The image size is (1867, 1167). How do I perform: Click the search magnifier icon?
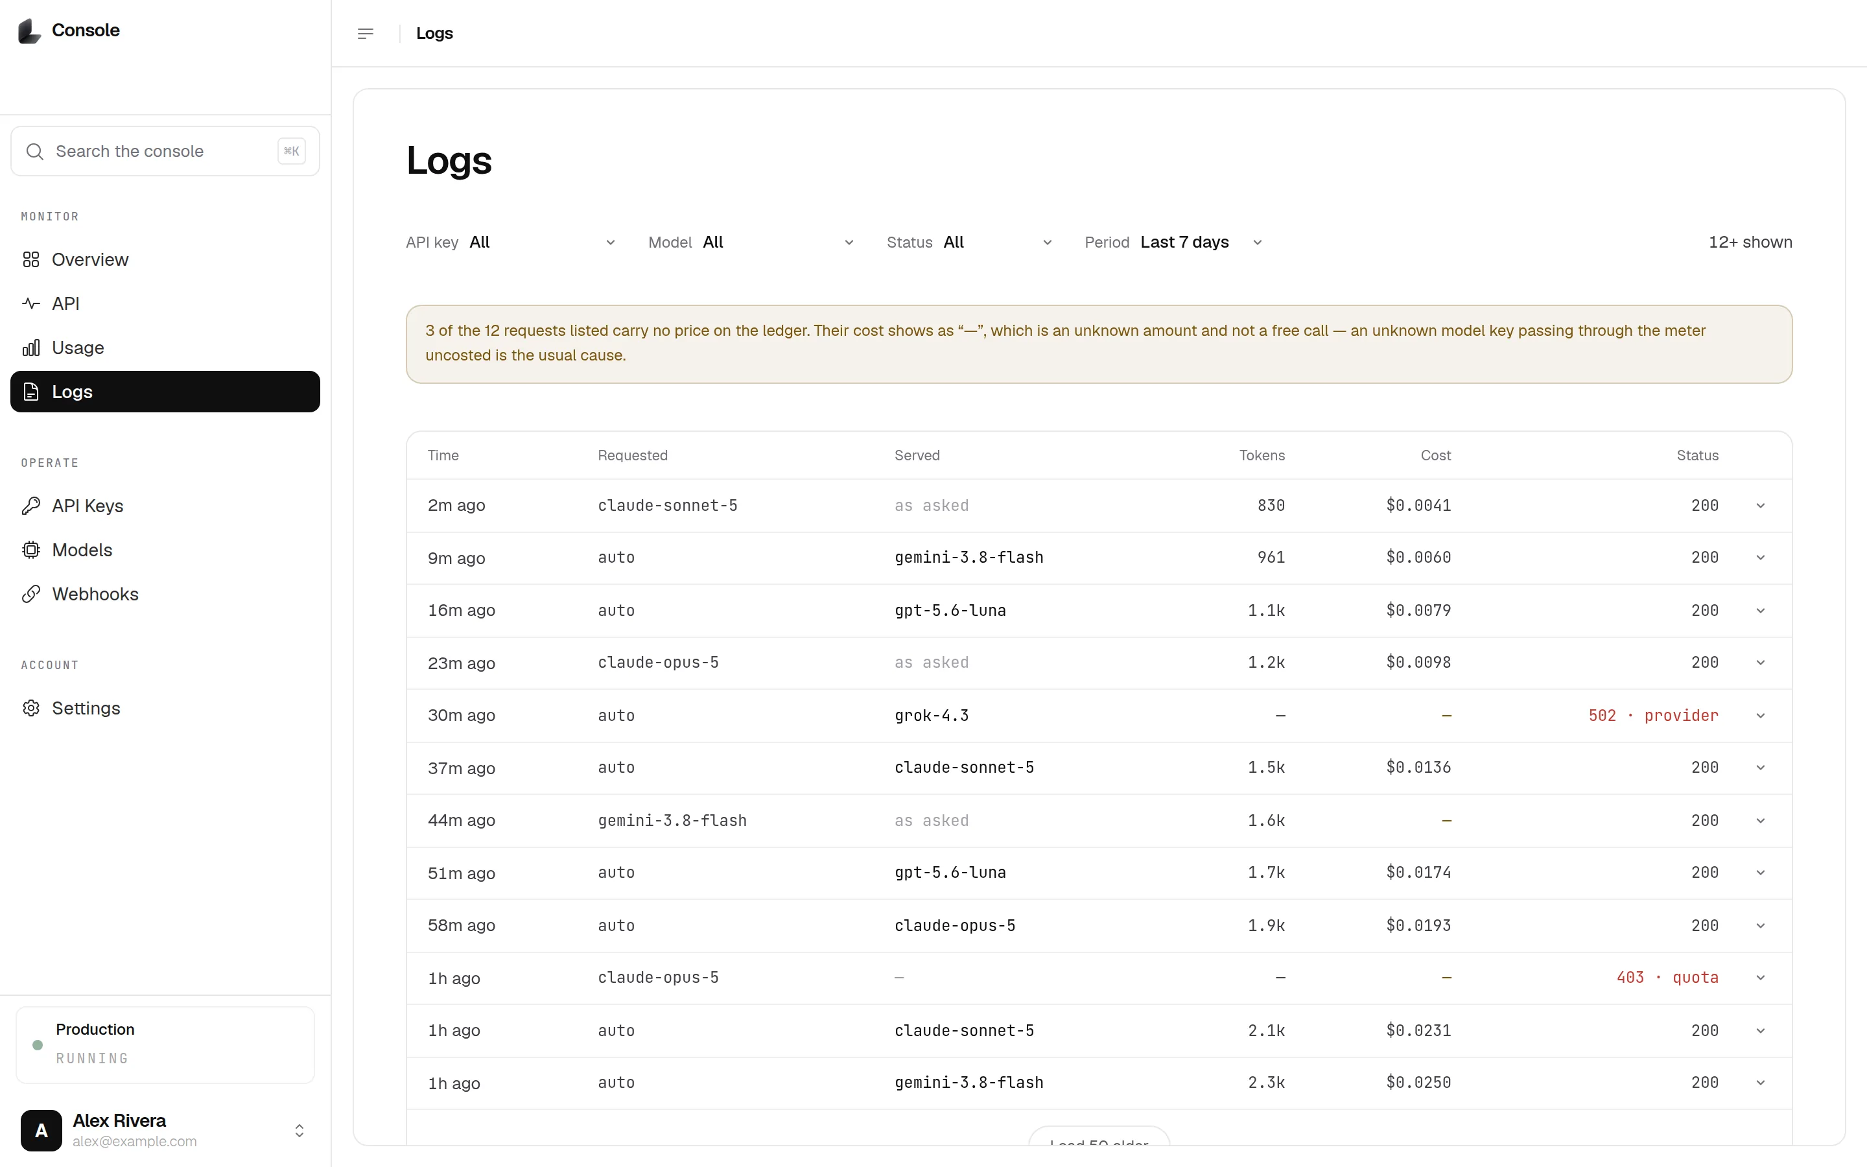point(35,151)
